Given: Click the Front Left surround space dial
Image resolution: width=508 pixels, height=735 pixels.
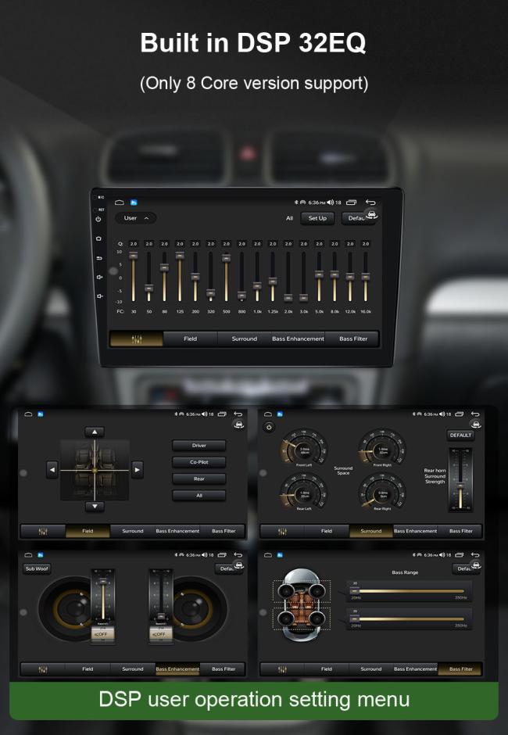Looking at the screenshot, I should tap(304, 449).
